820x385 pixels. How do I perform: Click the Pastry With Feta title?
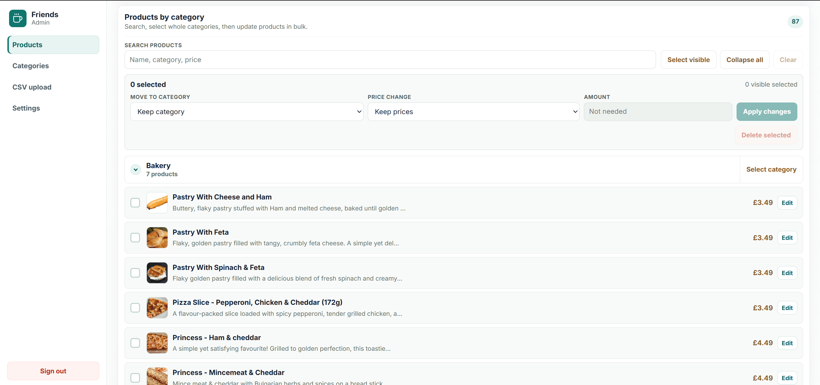(x=201, y=232)
